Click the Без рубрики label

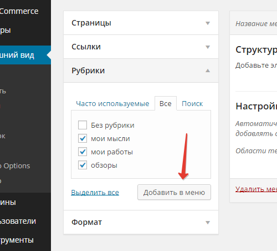point(112,125)
